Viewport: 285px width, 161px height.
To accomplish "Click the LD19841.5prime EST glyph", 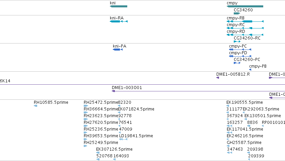I will coord(123,139).
